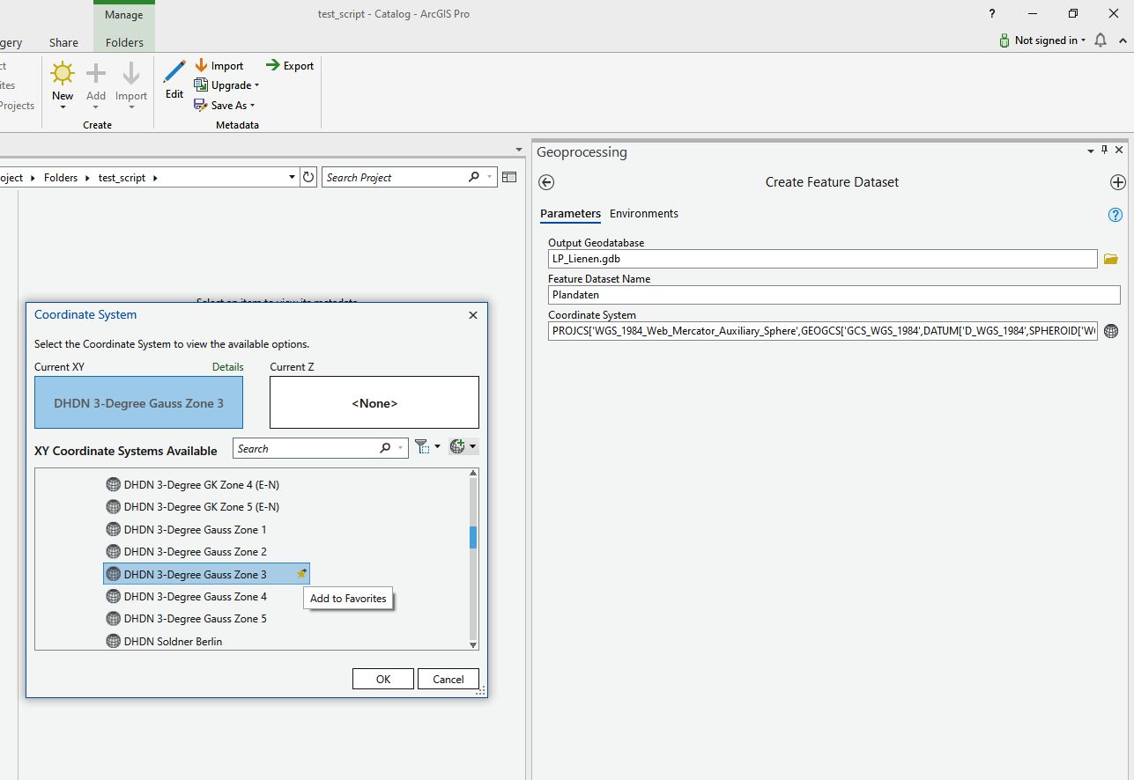Click the Refresh button beside the path bar
Screen dimensions: 1134x780
click(308, 177)
